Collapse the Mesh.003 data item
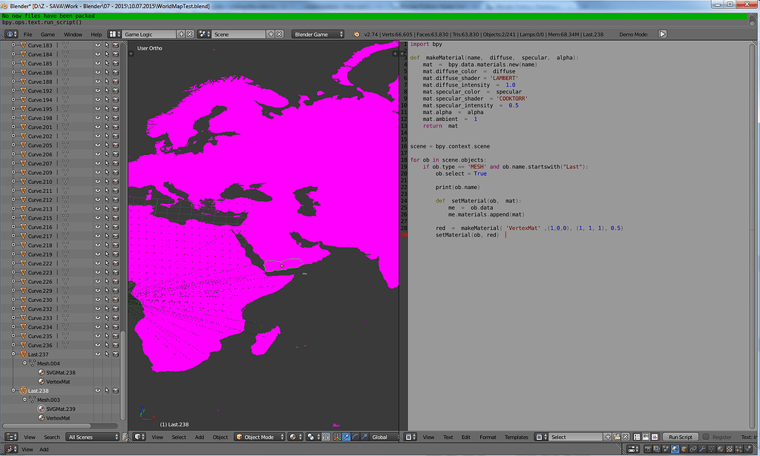This screenshot has height=456, width=760. point(24,400)
